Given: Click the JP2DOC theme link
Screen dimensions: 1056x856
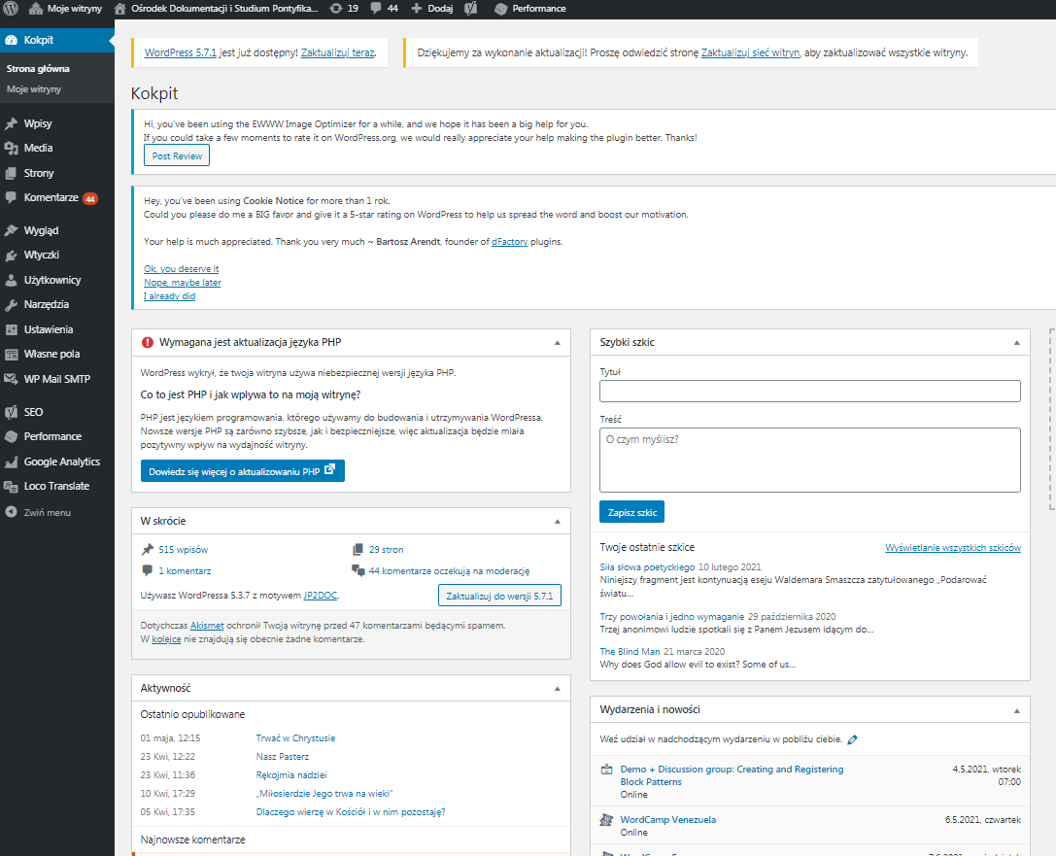Looking at the screenshot, I should (x=320, y=596).
